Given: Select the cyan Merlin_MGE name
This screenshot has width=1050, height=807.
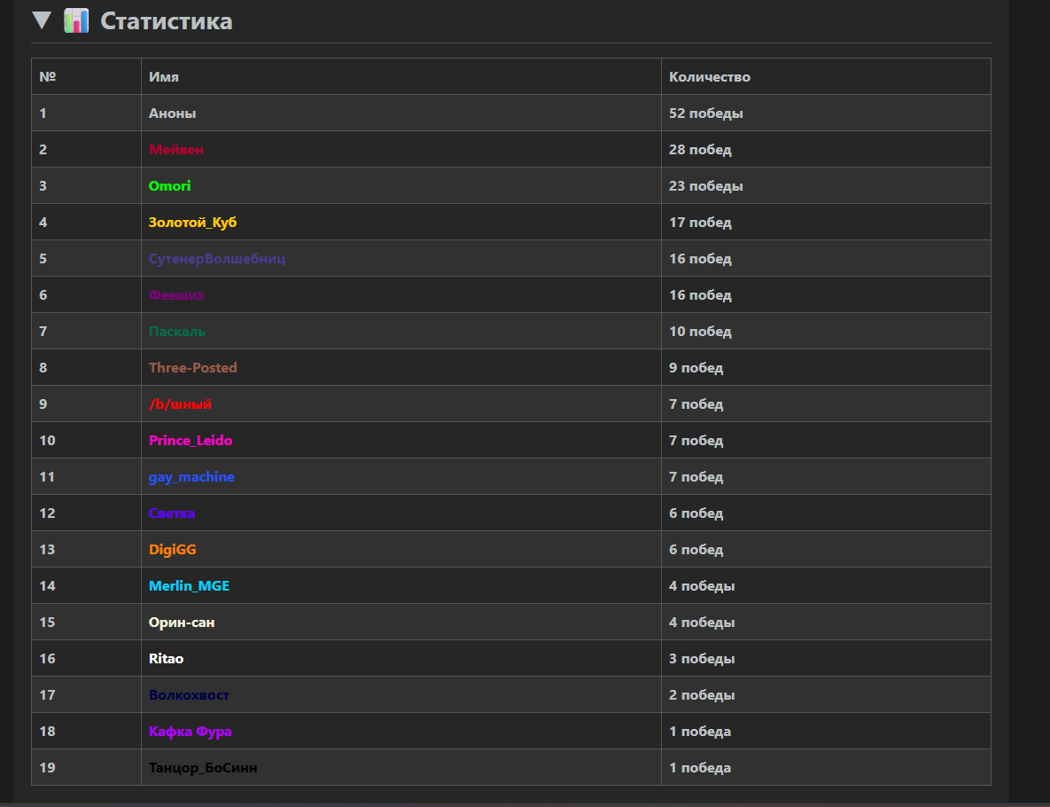Looking at the screenshot, I should tap(189, 586).
